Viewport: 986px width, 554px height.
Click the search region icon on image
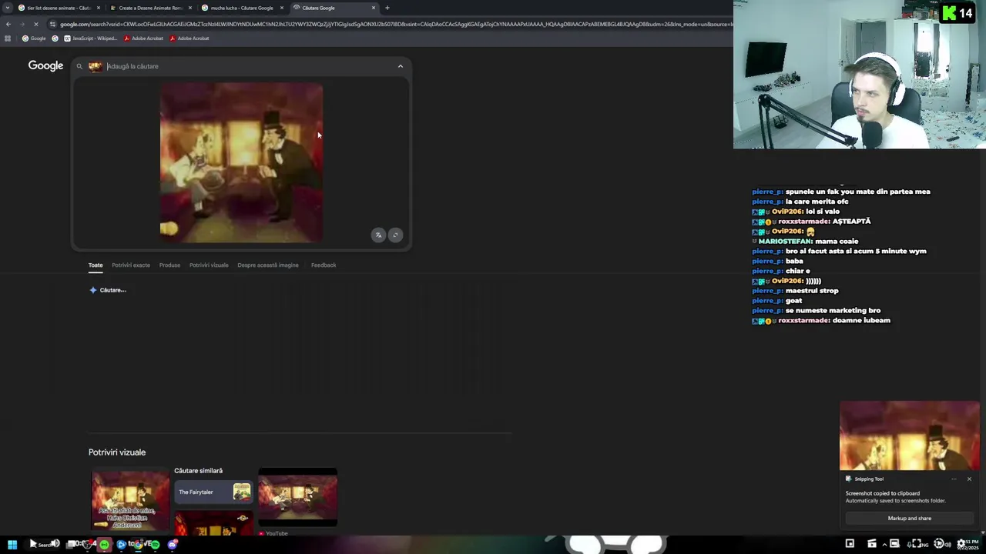[x=395, y=235]
